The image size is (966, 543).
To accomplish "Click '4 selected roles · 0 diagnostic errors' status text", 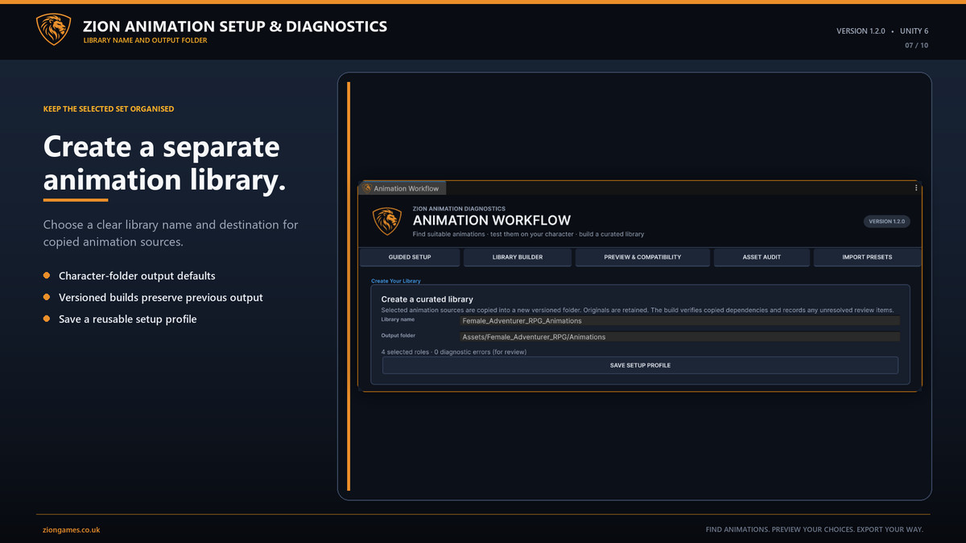I will (x=453, y=352).
